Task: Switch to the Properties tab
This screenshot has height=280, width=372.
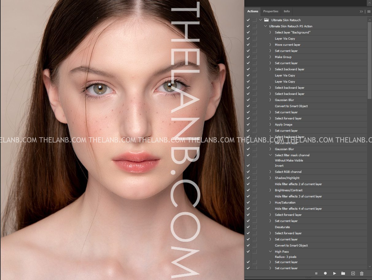Action: (270, 11)
